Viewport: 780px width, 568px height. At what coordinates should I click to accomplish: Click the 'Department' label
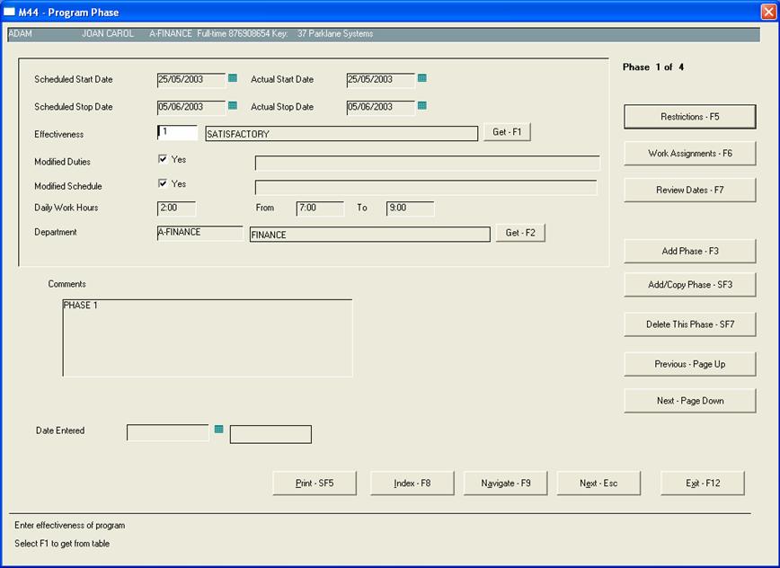click(56, 232)
